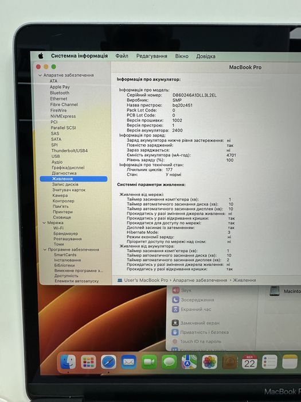This screenshot has height=402, width=301.
Task: Open the Файл menu
Action: pos(122,56)
